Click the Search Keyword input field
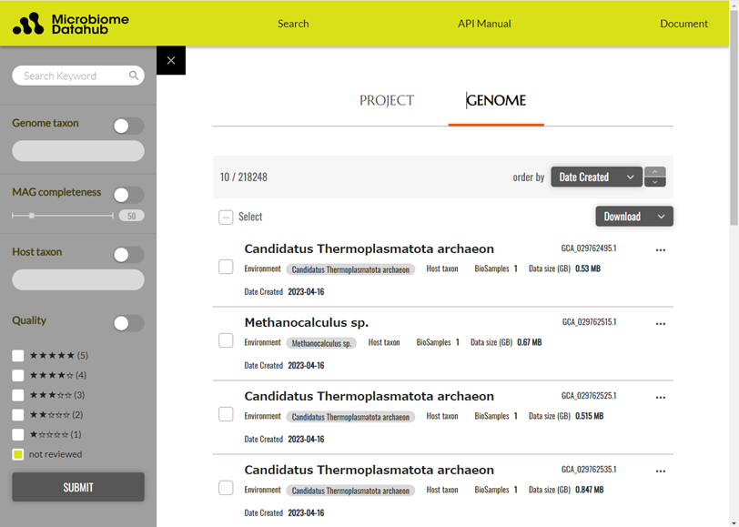This screenshot has height=527, width=739. (73, 76)
